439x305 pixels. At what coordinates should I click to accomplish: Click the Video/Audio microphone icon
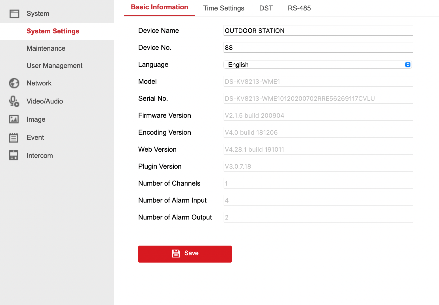(x=14, y=101)
